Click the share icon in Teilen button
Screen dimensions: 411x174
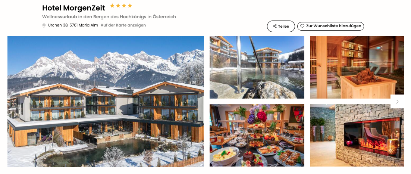[x=275, y=26]
